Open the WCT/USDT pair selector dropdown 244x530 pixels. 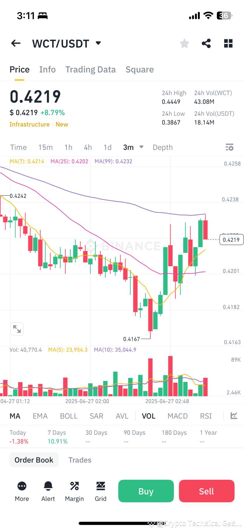(98, 43)
